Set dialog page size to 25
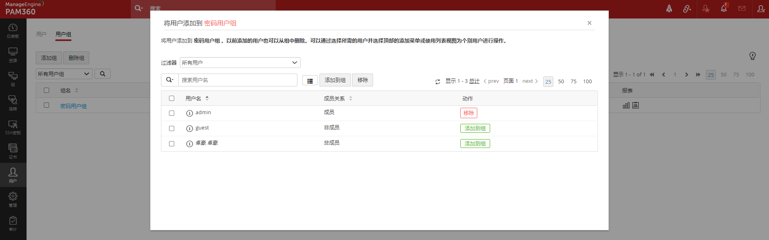The image size is (769, 240). pos(548,82)
